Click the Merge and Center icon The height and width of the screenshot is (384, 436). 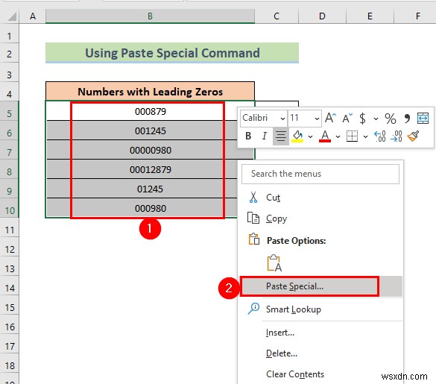point(423,118)
